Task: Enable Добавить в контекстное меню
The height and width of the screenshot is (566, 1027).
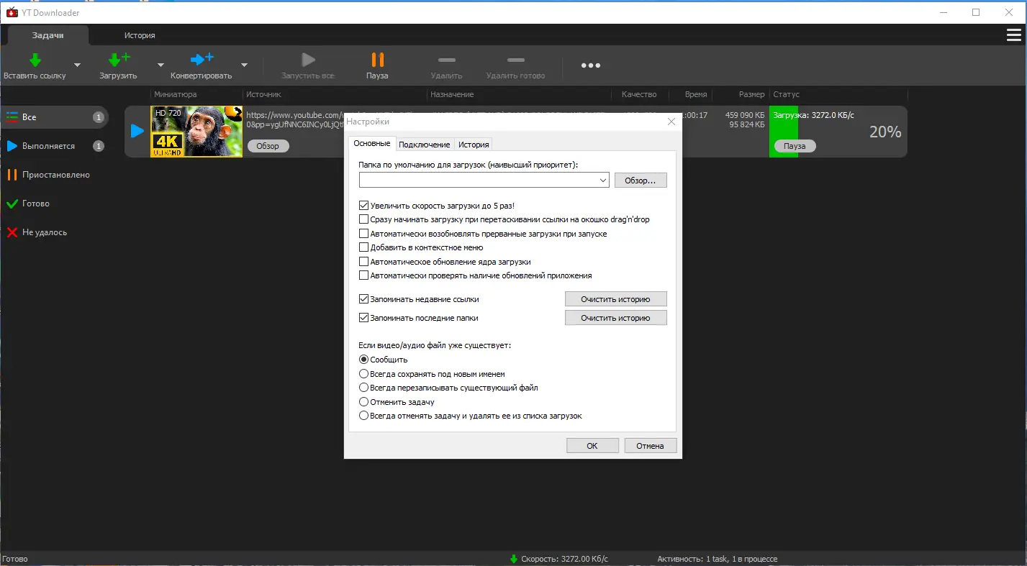Action: coord(364,249)
